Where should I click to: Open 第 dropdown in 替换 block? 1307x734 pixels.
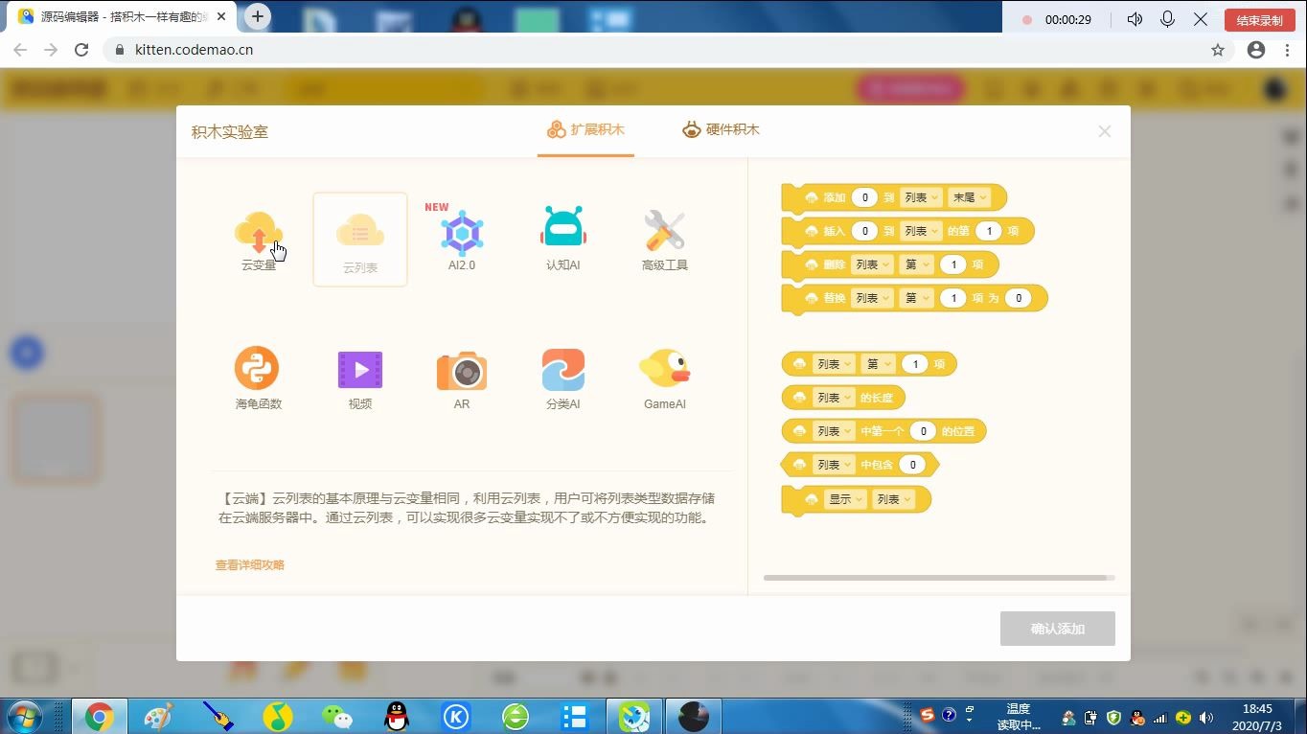[917, 298]
